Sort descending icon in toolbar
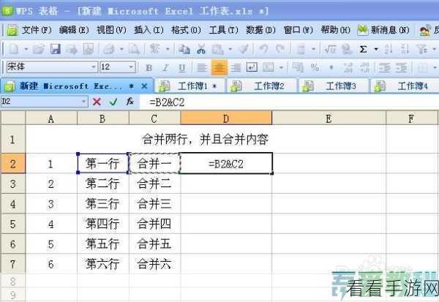Screen dimensions: 439x302 pyautogui.click(x=405, y=49)
